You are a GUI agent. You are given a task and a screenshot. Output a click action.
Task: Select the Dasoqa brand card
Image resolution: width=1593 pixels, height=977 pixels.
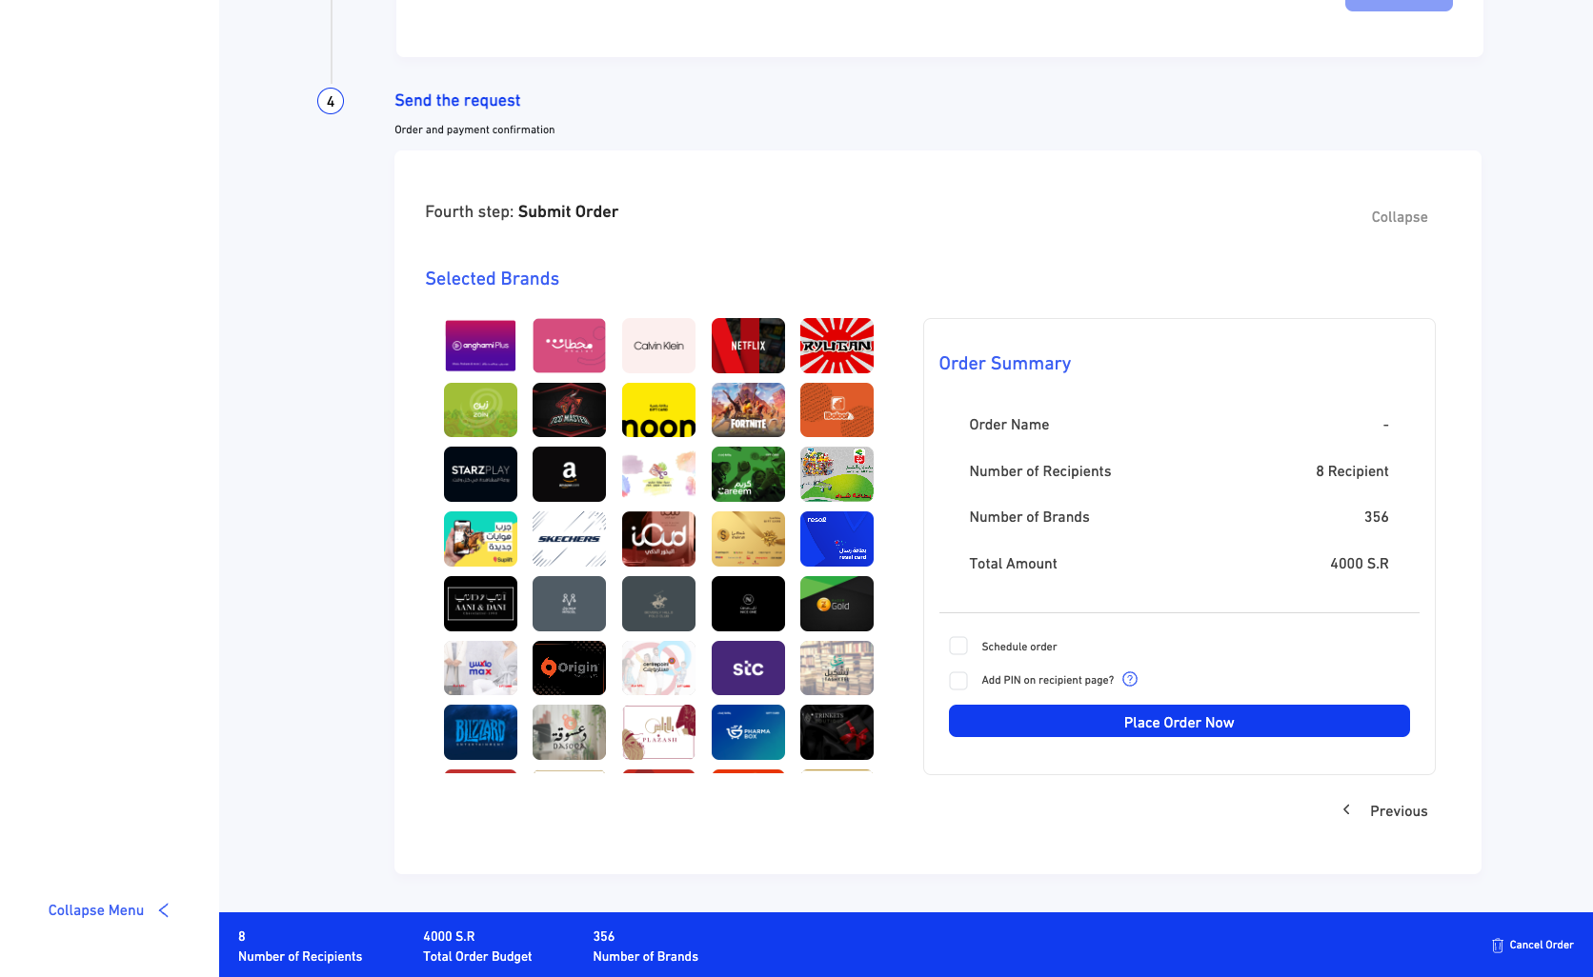pyautogui.click(x=569, y=732)
